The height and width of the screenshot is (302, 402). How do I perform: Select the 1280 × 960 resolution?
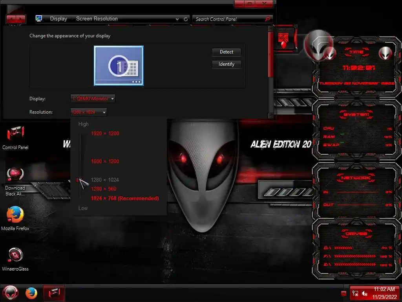coord(104,189)
